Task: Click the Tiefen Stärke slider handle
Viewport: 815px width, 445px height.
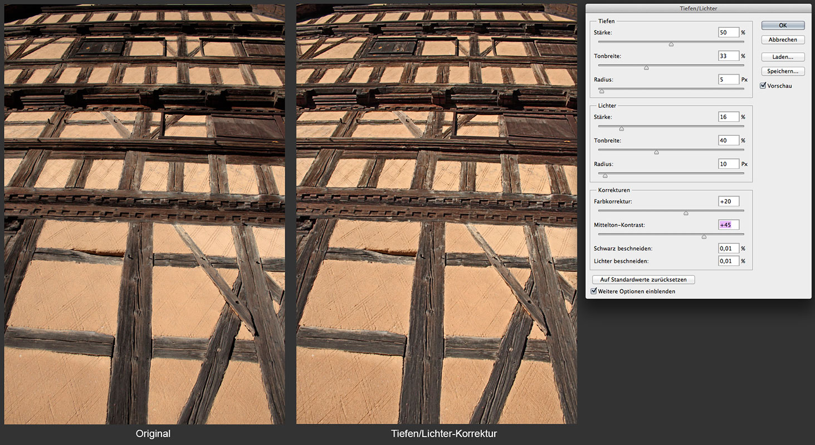Action: tap(671, 44)
